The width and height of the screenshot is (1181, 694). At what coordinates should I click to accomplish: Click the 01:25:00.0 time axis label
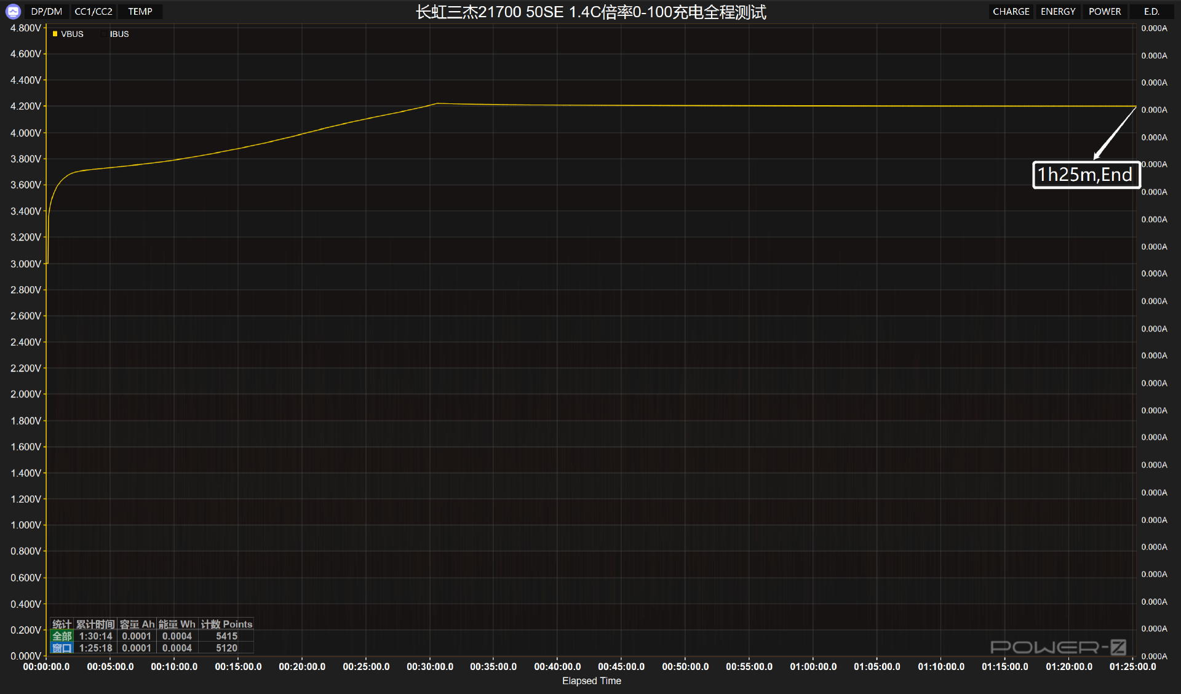coord(1132,667)
